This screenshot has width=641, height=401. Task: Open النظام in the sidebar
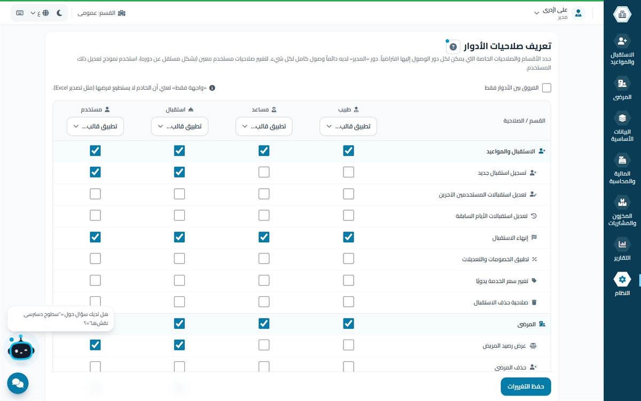point(622,284)
